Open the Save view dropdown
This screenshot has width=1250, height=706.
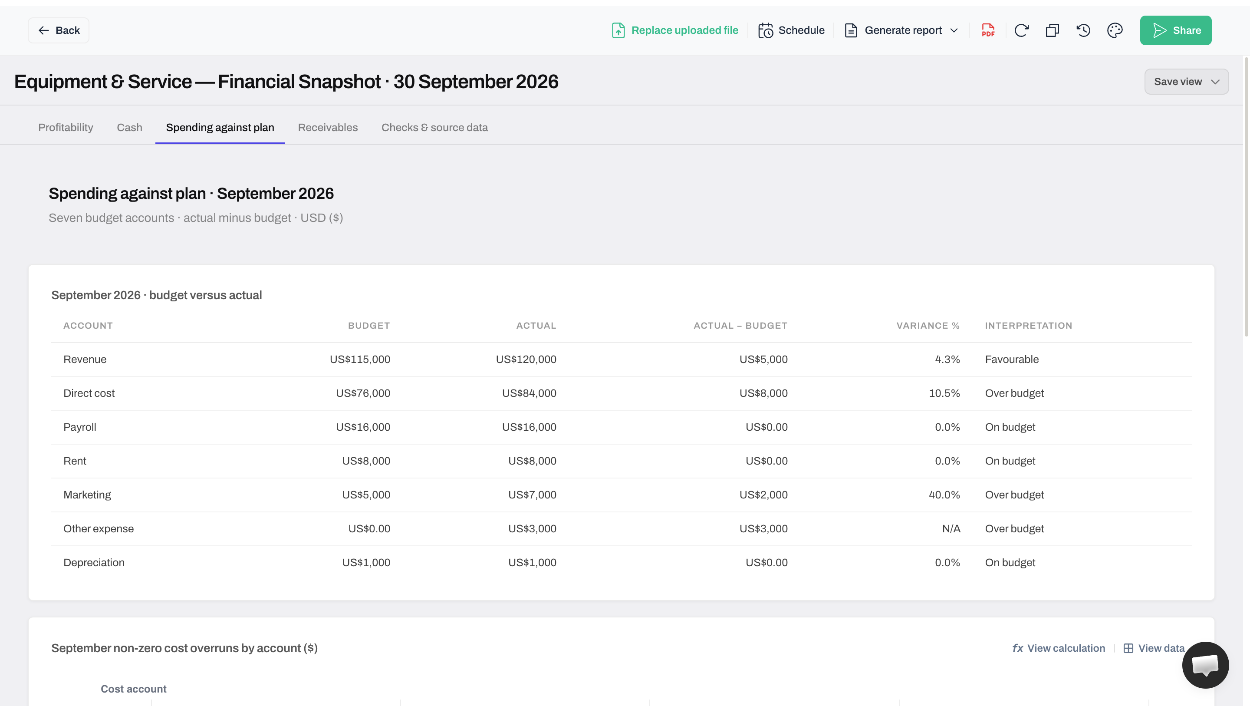click(x=1186, y=82)
